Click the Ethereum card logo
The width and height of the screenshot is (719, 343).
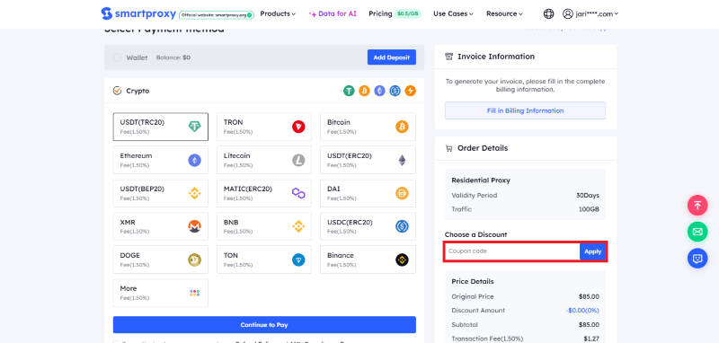tap(195, 161)
